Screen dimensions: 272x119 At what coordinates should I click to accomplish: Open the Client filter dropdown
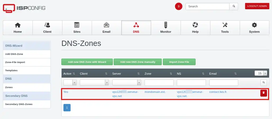pyautogui.click(x=94, y=83)
